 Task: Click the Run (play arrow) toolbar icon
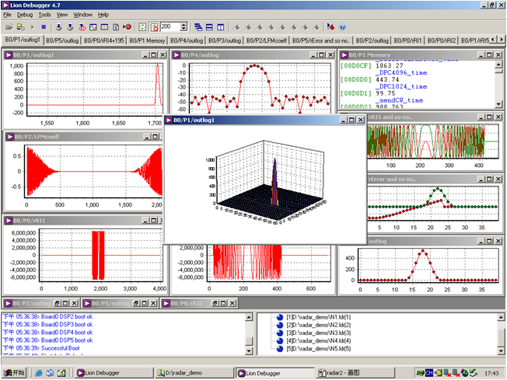pyautogui.click(x=33, y=27)
